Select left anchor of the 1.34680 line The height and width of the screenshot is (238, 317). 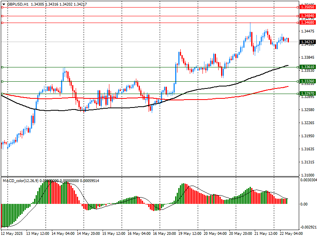[2, 23]
